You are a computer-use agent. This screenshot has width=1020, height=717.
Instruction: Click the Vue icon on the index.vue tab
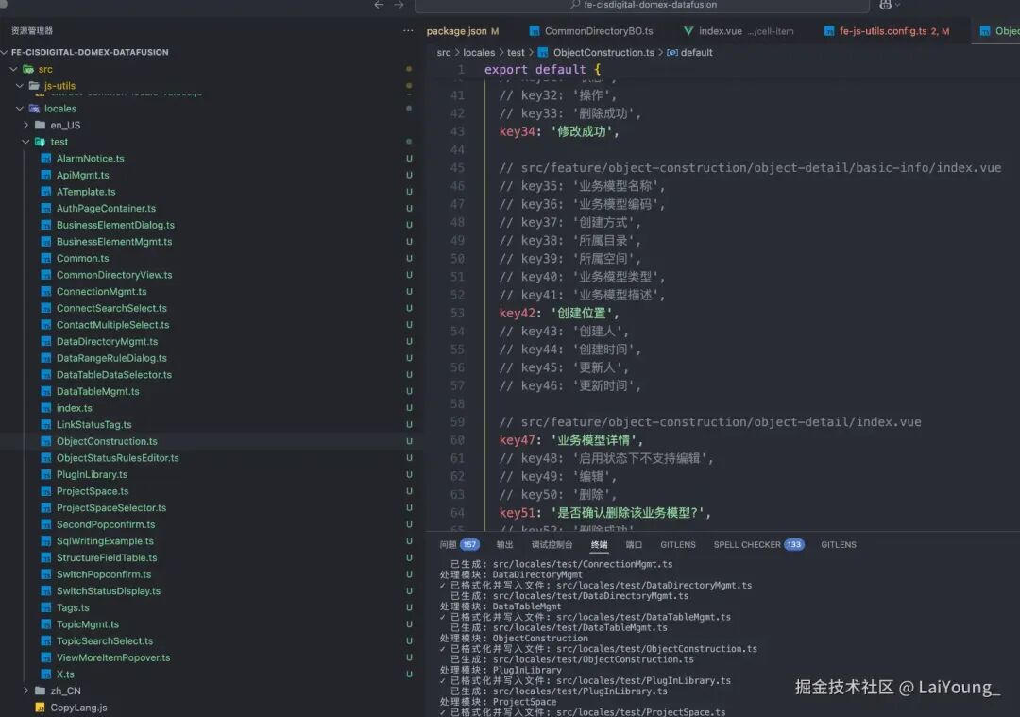(x=687, y=29)
